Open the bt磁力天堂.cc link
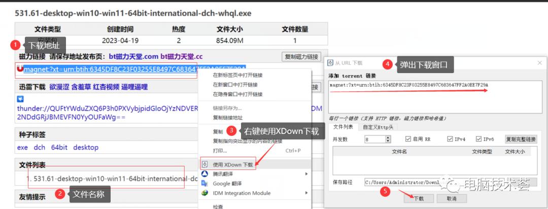548x209 pixels. point(181,56)
